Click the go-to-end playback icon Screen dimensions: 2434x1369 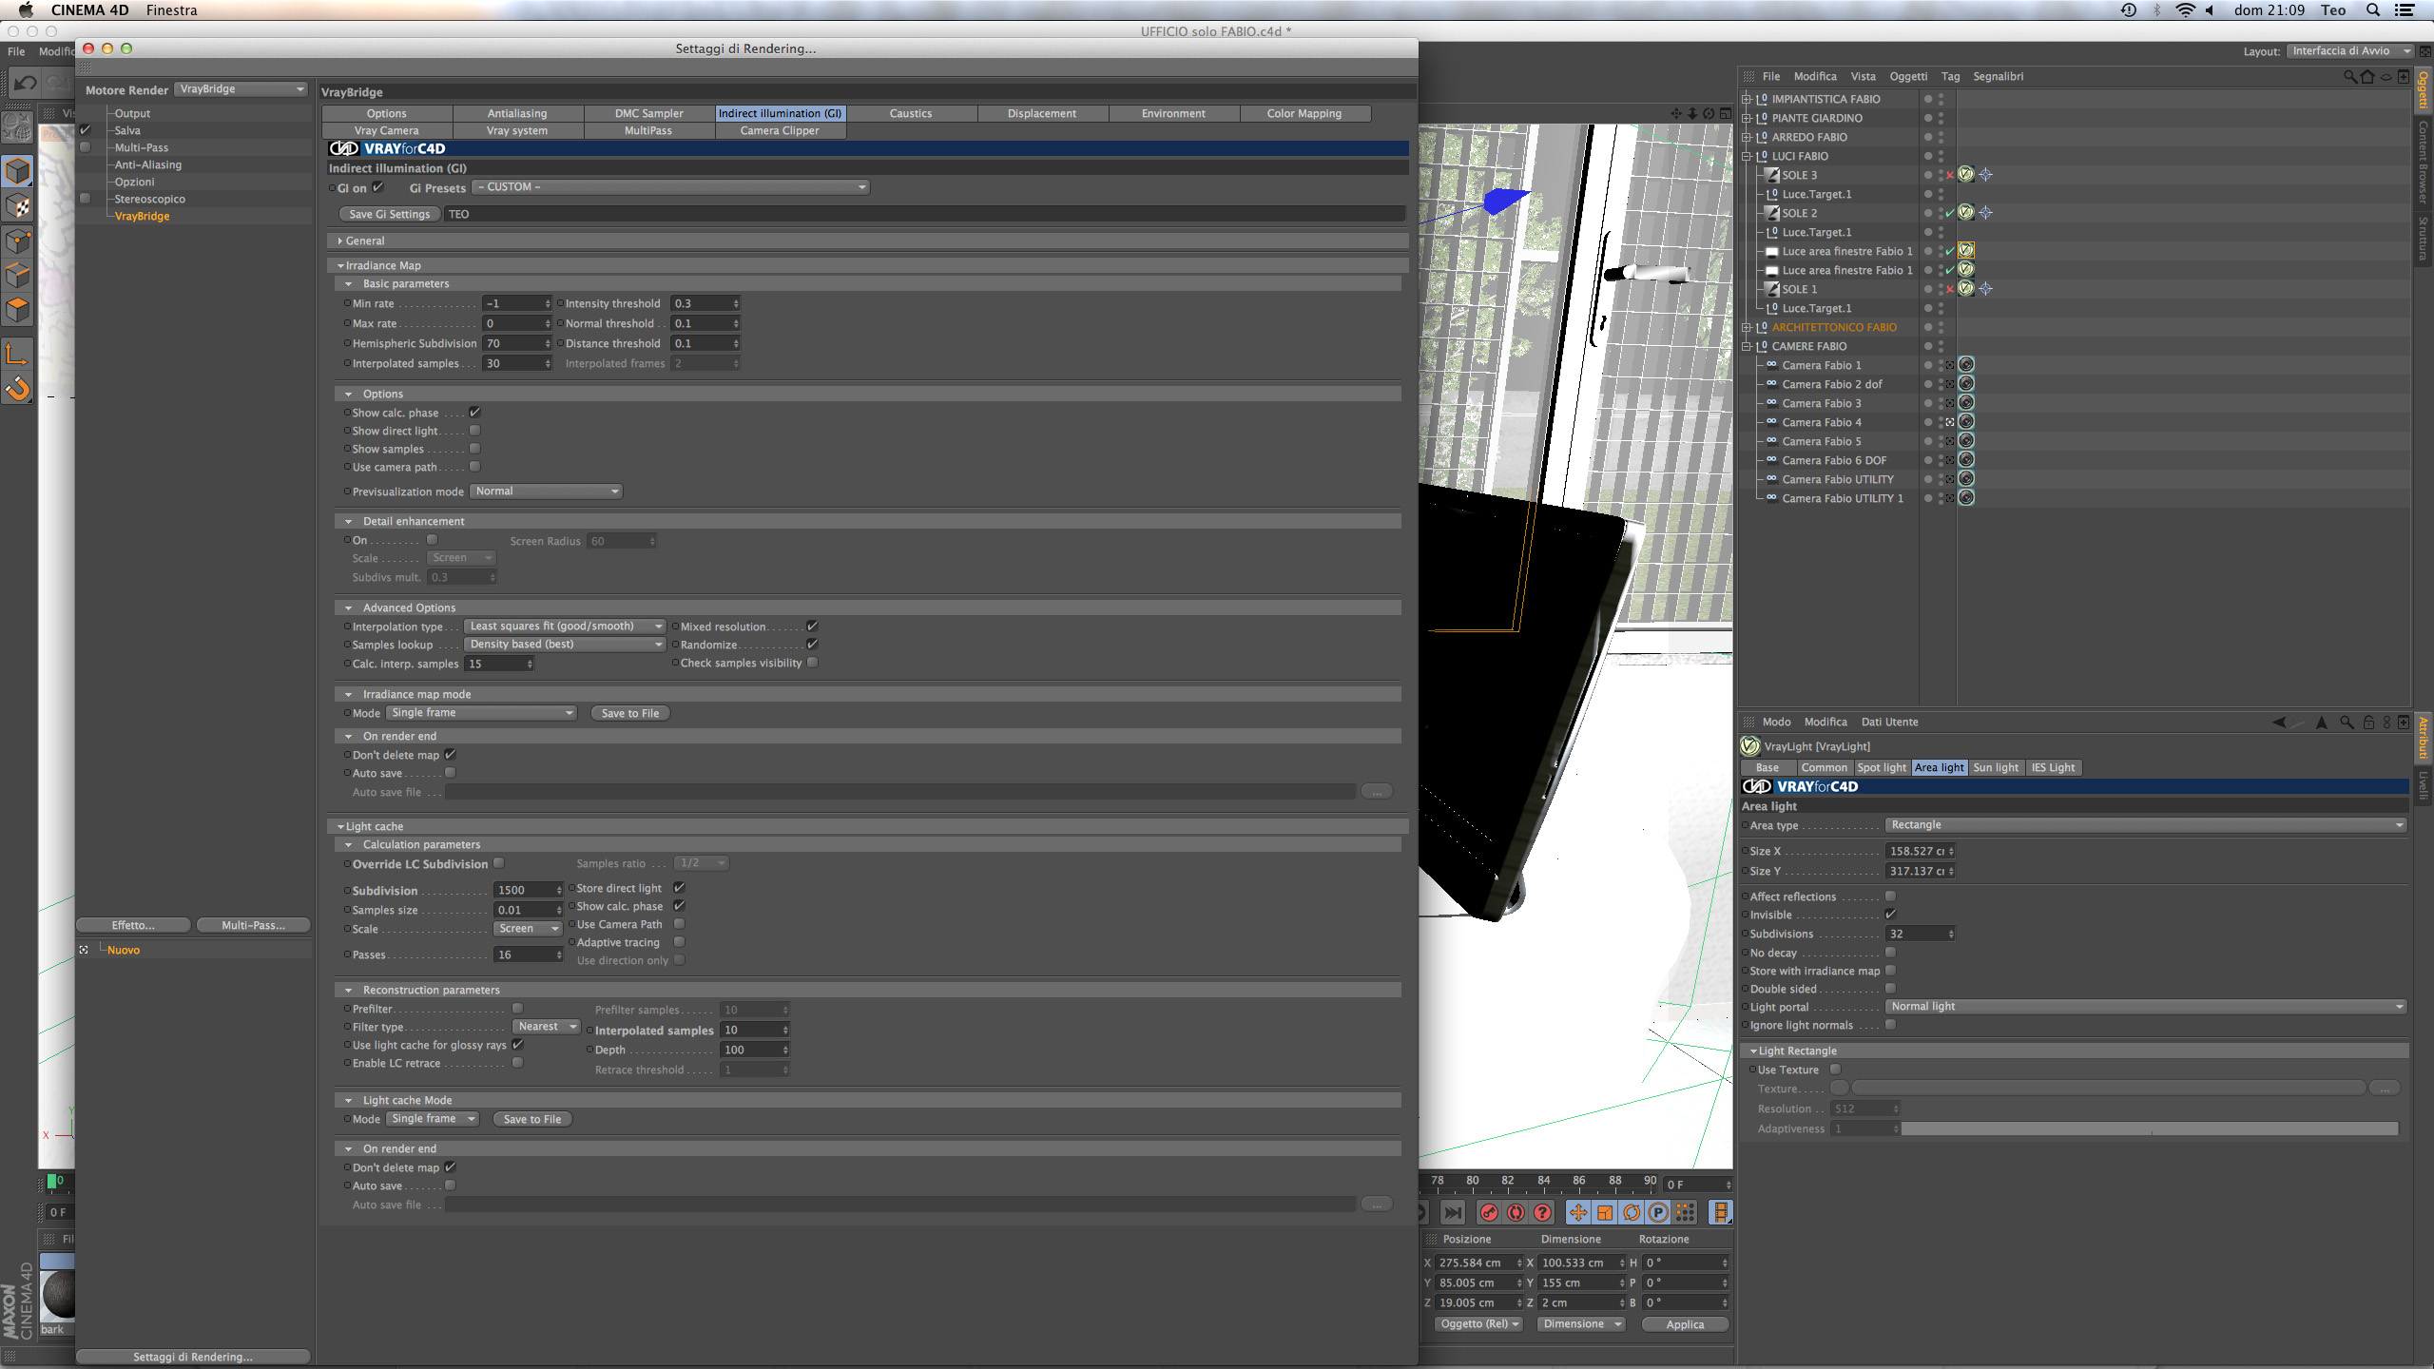(x=1452, y=1212)
